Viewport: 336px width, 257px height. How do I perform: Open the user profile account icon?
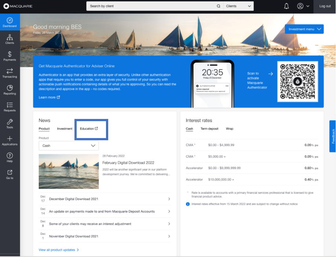tap(300, 6)
